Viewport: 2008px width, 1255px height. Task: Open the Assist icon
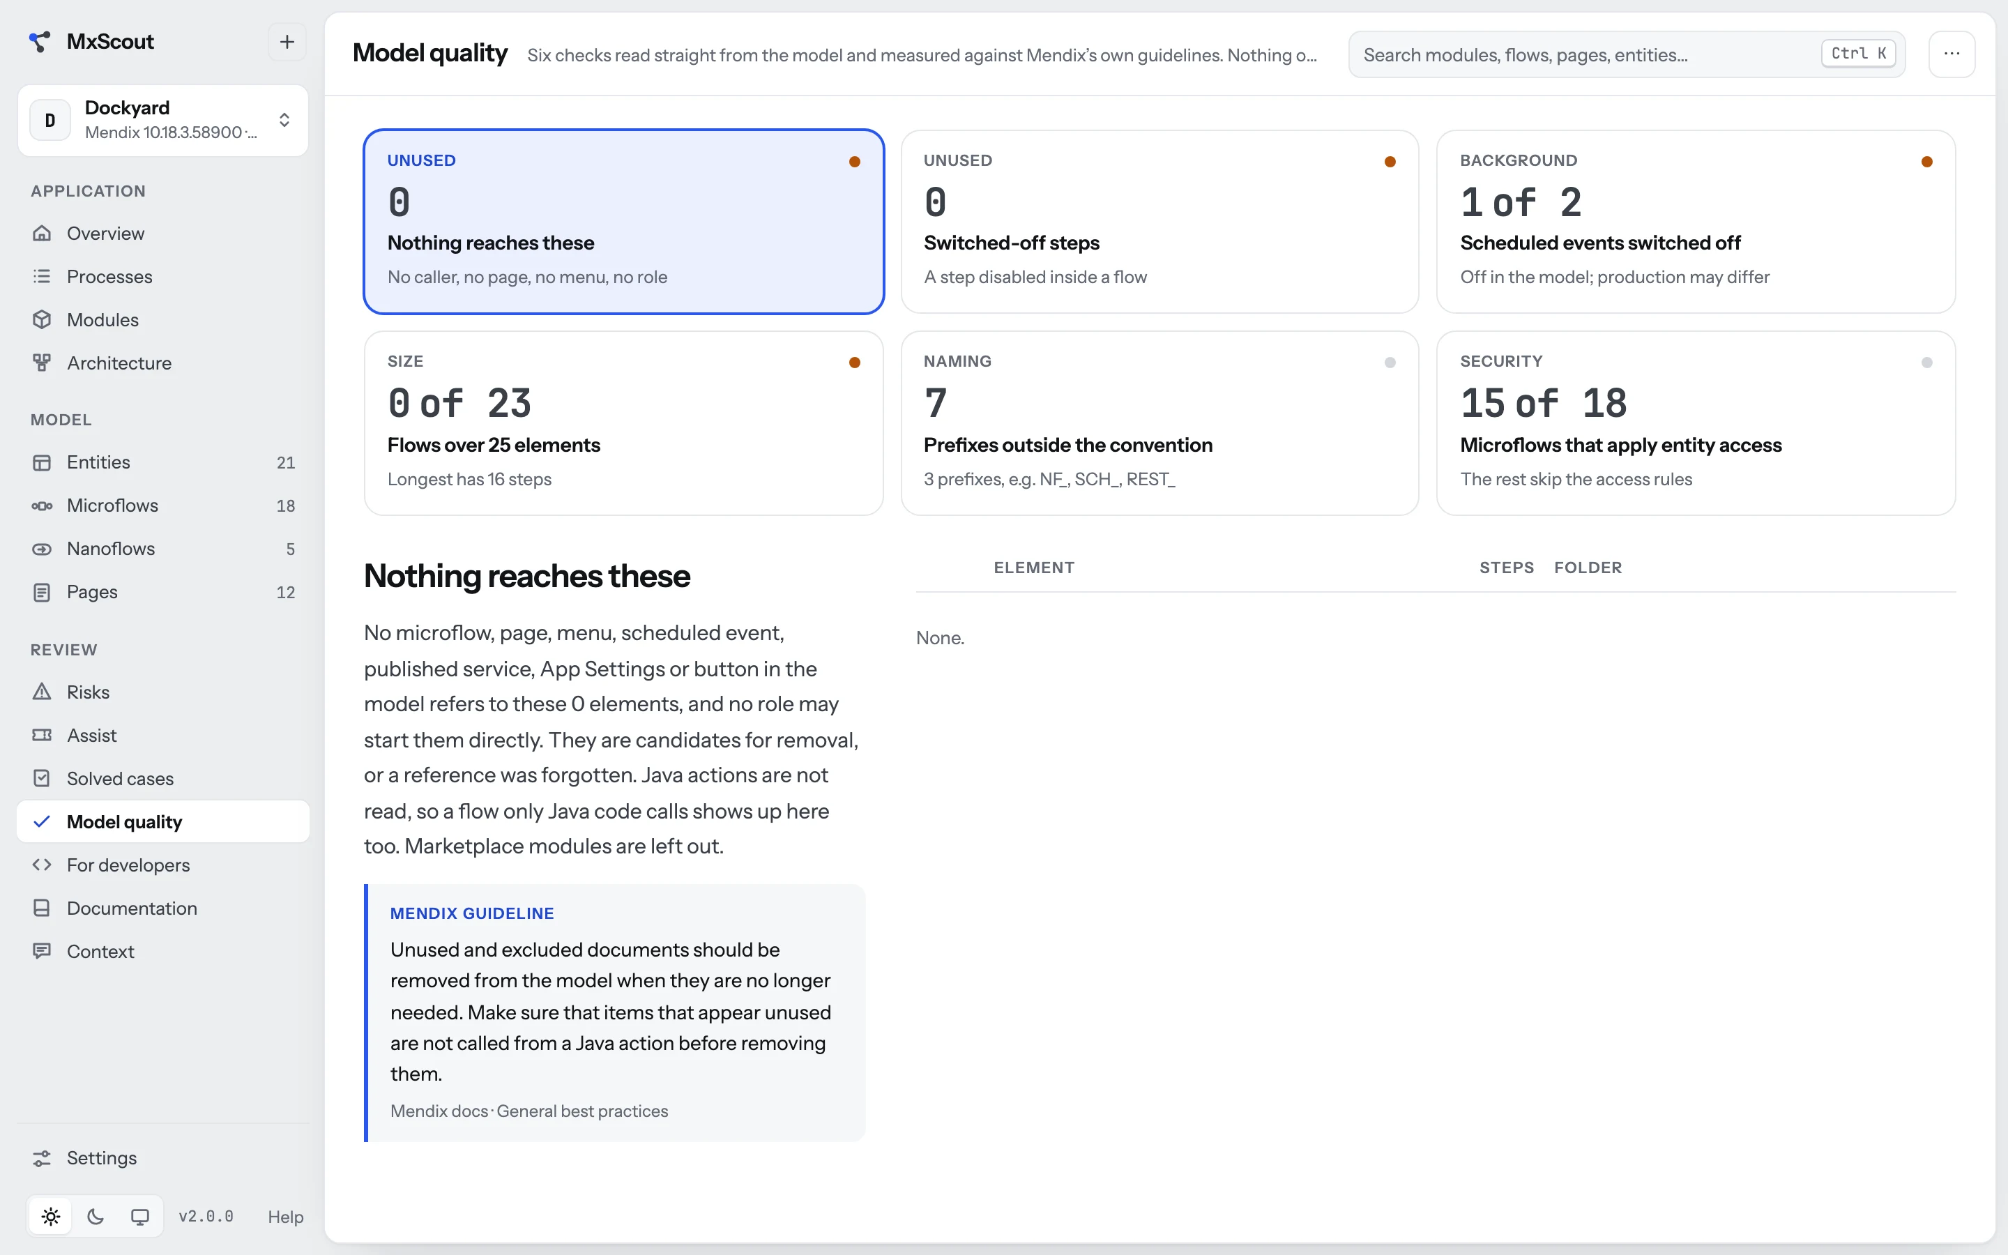[x=42, y=736]
